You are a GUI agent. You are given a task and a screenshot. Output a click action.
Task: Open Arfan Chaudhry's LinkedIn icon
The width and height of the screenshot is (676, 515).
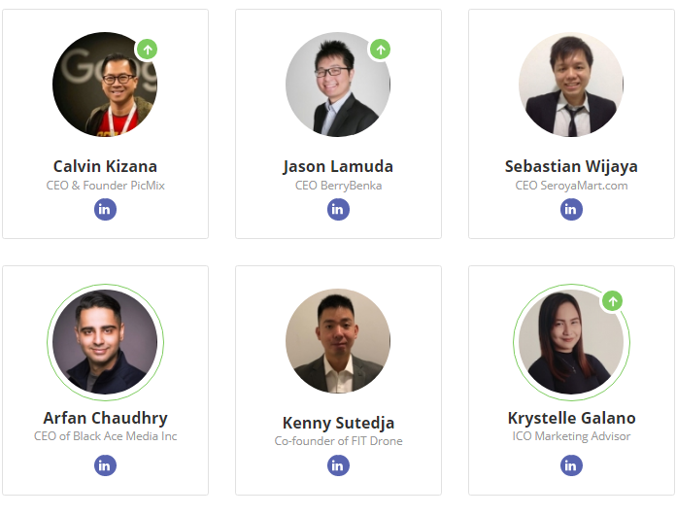(105, 465)
